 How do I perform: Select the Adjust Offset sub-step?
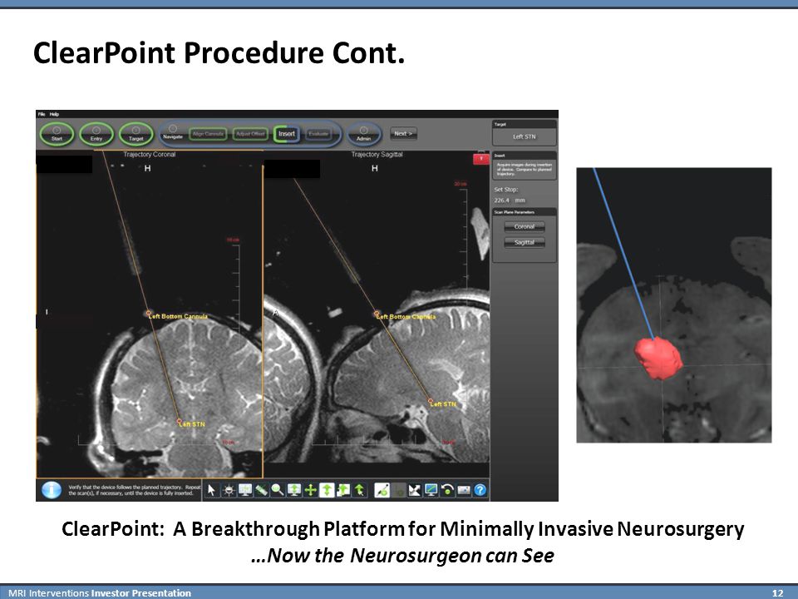click(x=250, y=134)
